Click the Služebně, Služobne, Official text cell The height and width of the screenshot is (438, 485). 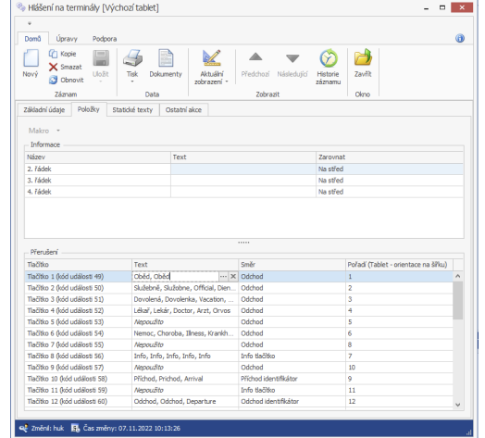tap(185, 288)
